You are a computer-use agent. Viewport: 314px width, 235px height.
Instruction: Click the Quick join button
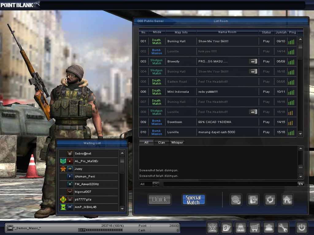pyautogui.click(x=159, y=200)
